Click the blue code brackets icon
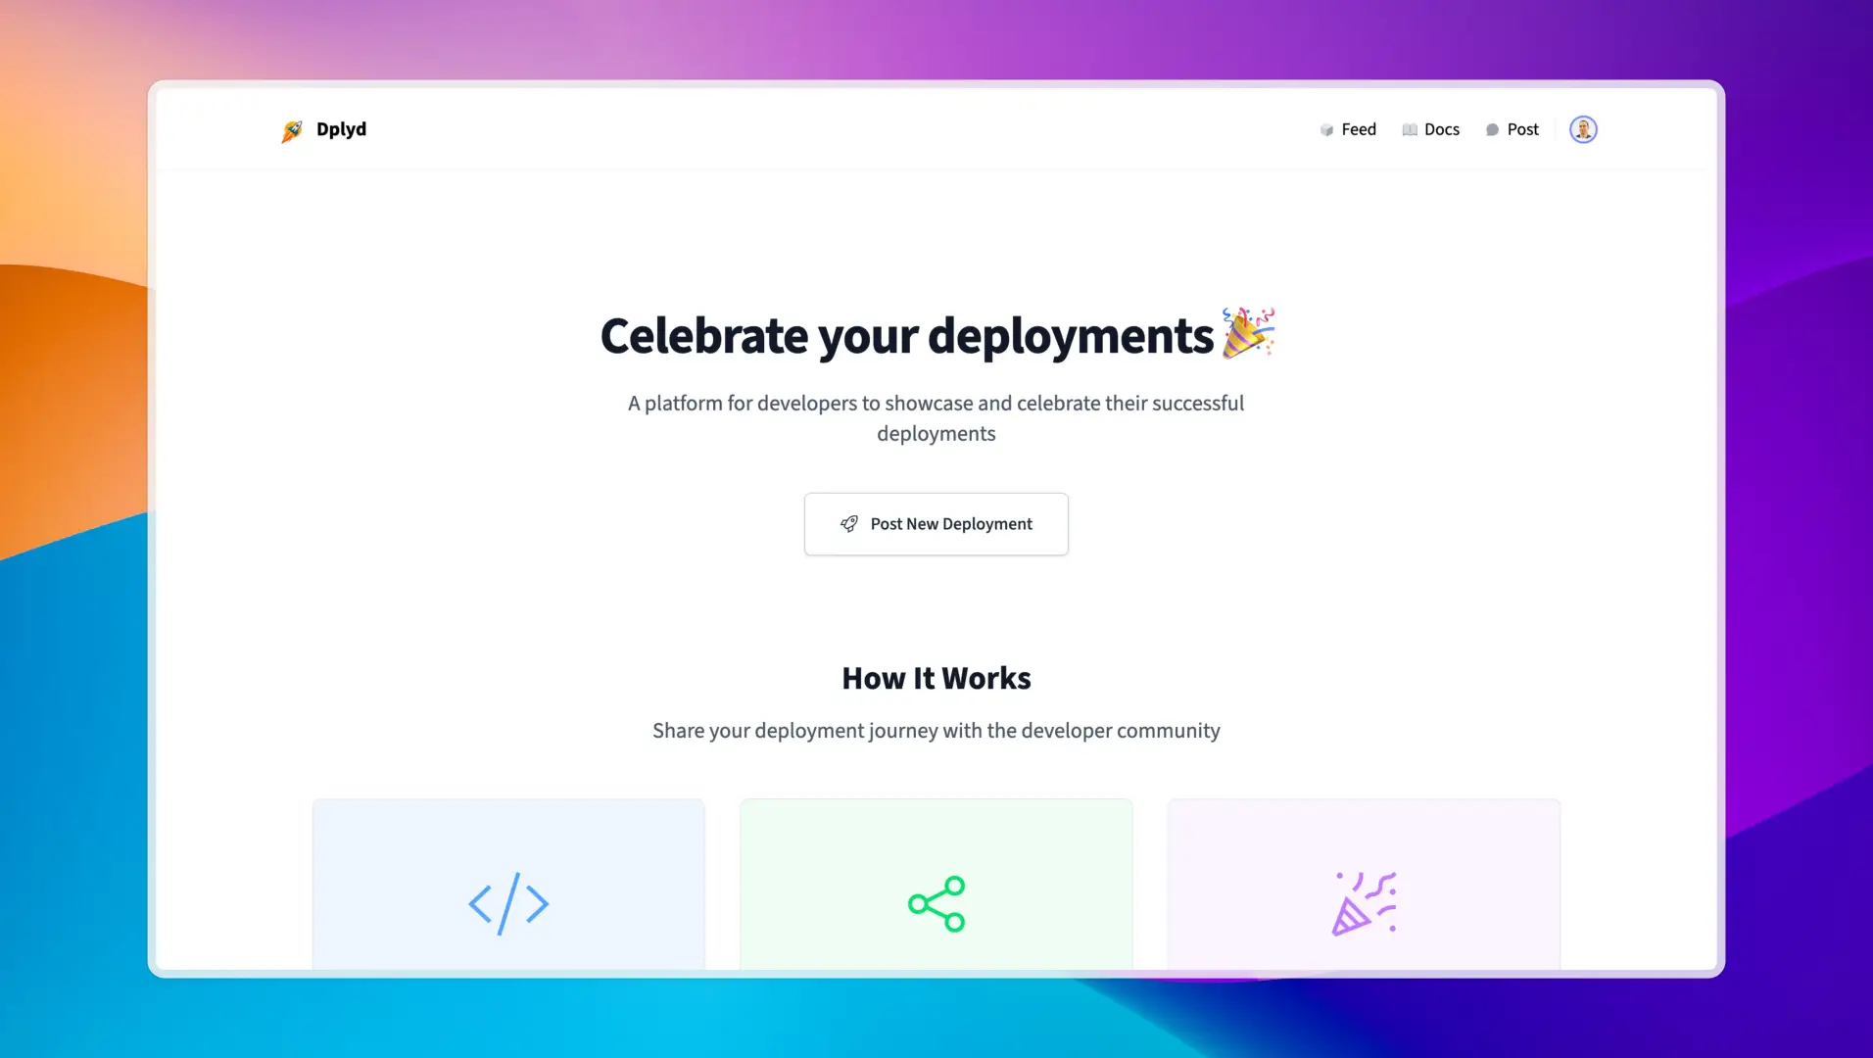1873x1058 pixels. [508, 903]
